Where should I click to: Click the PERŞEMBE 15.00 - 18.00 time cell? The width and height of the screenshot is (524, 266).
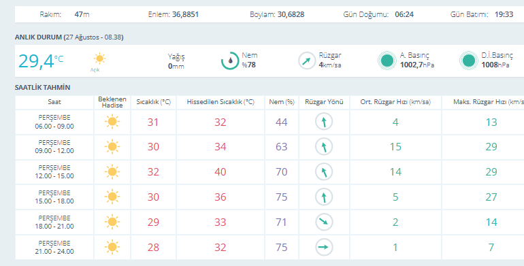(54, 197)
